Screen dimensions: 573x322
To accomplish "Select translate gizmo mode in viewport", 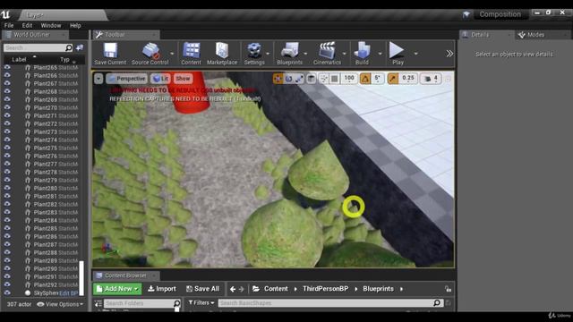I will (278, 79).
